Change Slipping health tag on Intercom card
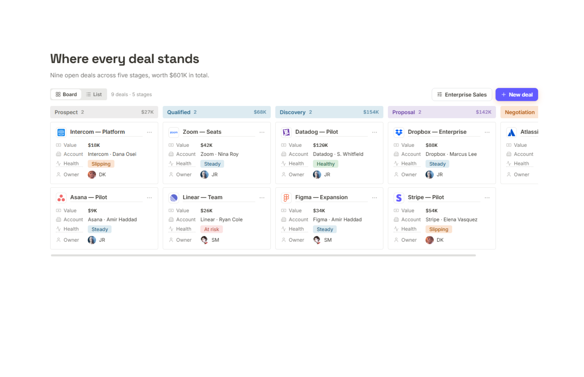The height and width of the screenshot is (377, 584). [x=101, y=164]
